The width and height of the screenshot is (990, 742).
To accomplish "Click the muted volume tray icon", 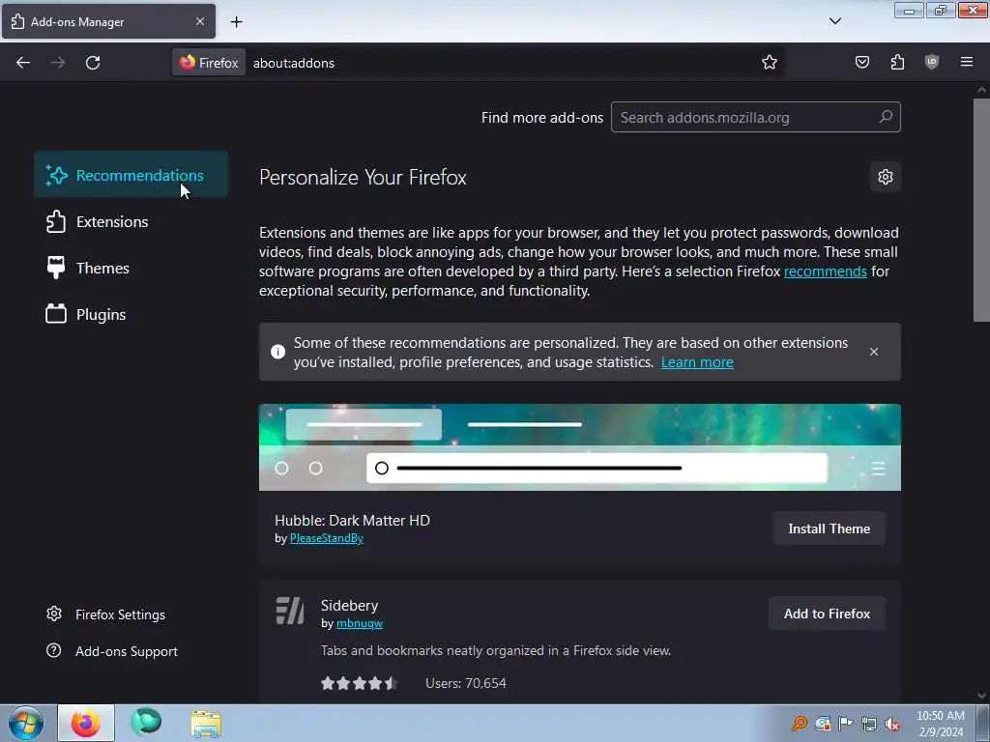I will pyautogui.click(x=892, y=724).
